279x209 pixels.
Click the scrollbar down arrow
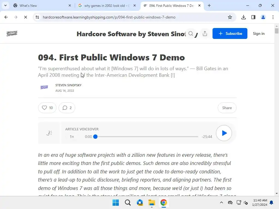[277, 193]
